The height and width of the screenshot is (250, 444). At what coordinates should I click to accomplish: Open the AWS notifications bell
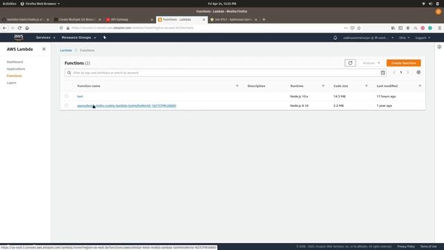tap(335, 37)
